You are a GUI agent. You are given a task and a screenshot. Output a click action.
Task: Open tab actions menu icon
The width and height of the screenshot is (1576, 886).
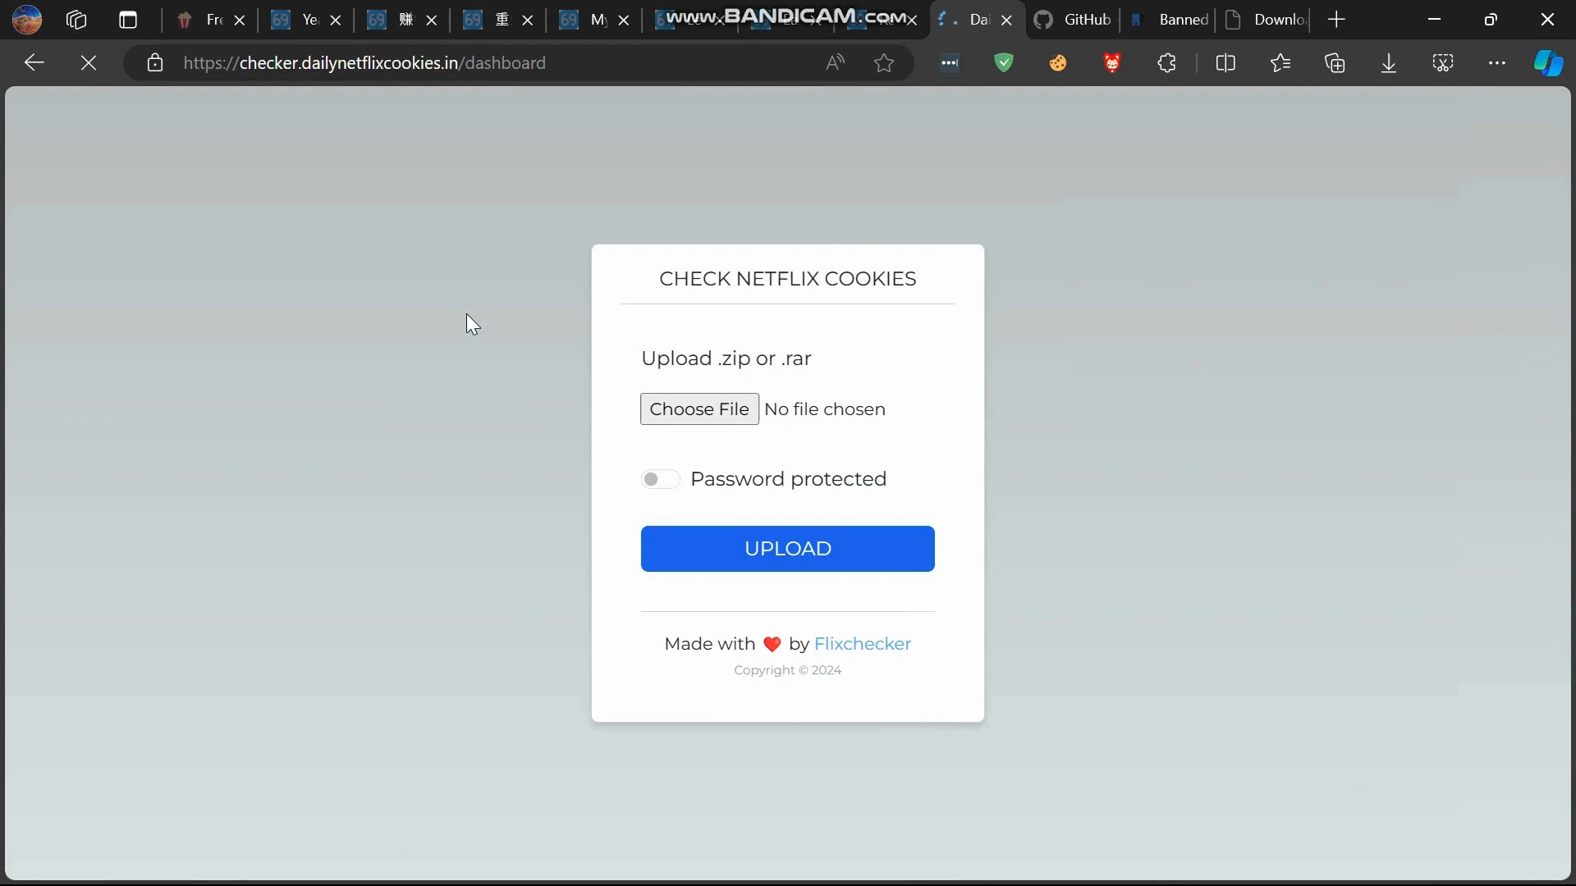click(x=128, y=20)
